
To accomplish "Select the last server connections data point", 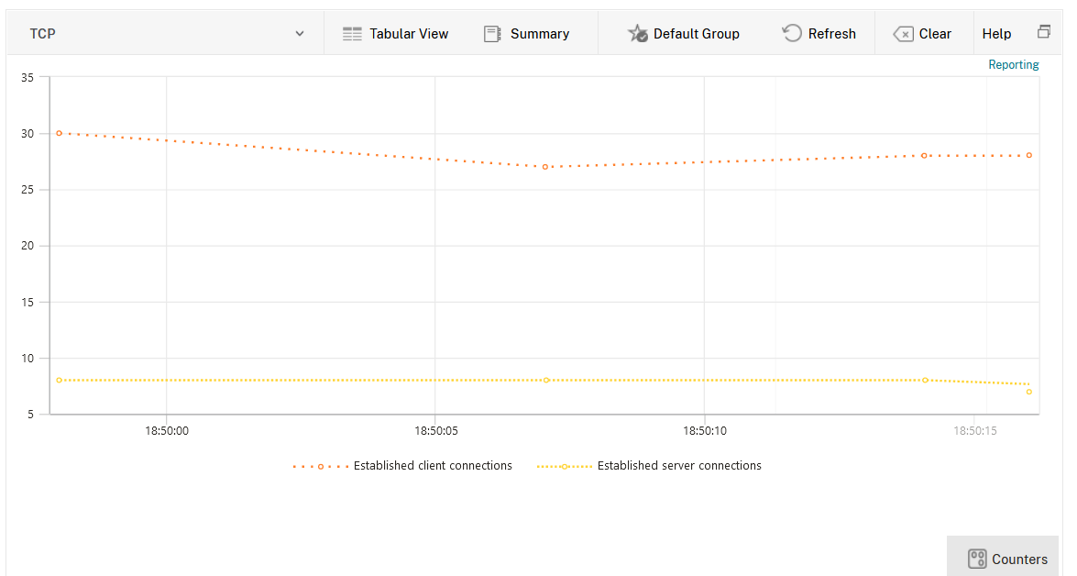I will [1029, 392].
